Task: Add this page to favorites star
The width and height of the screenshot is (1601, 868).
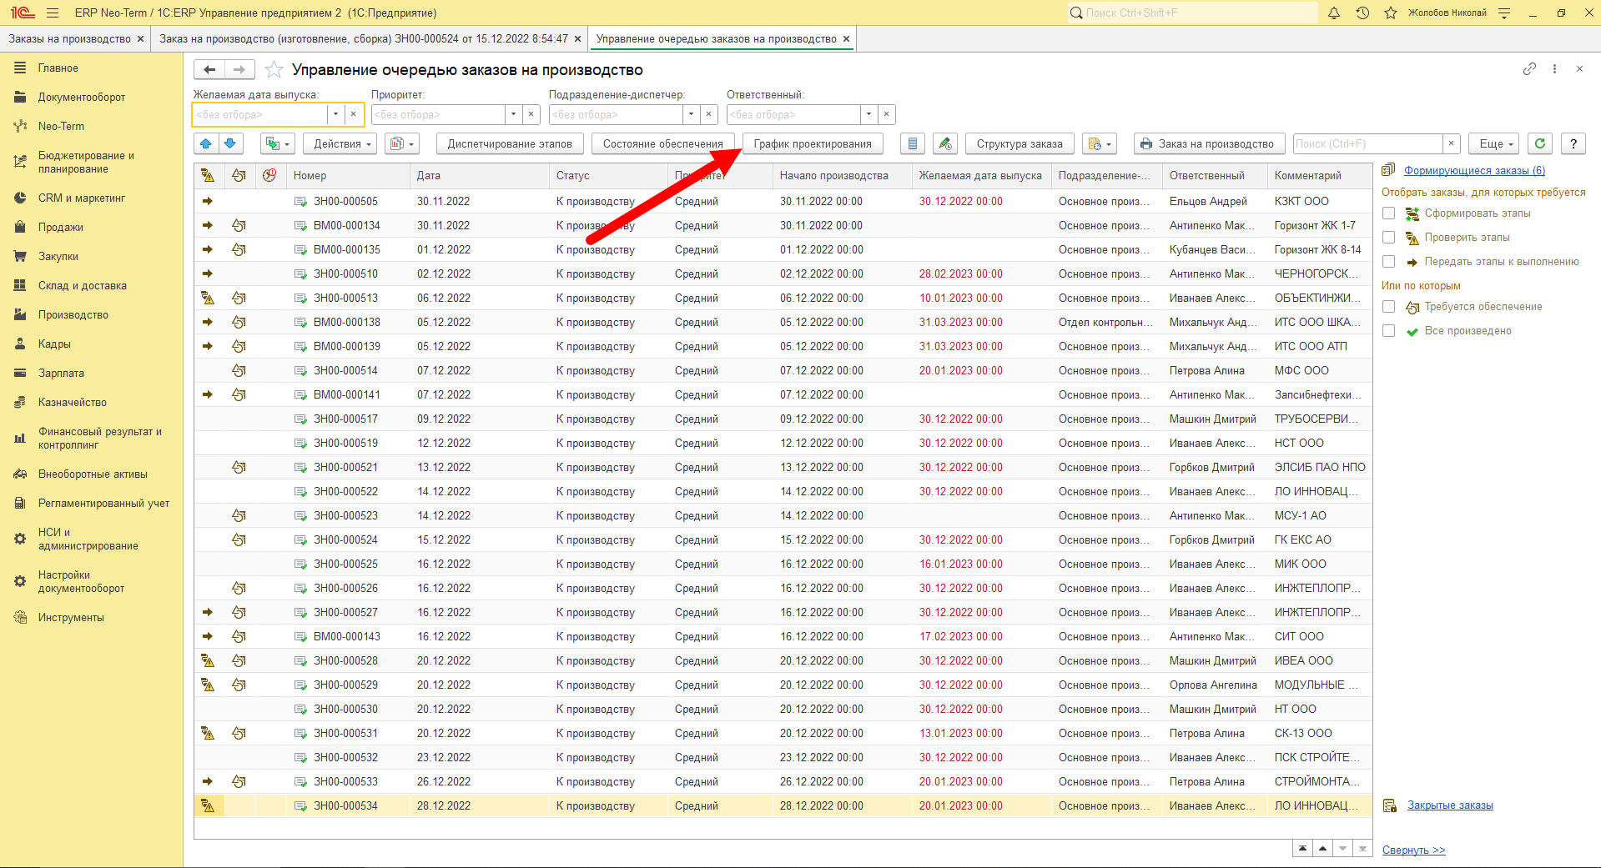Action: pos(274,70)
